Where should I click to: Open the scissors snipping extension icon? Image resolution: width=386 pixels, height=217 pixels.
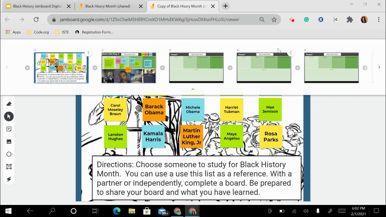335,20
